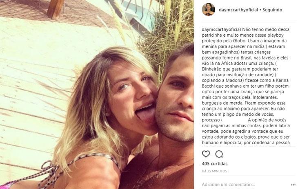Like the post with the heart icon

click(x=206, y=154)
